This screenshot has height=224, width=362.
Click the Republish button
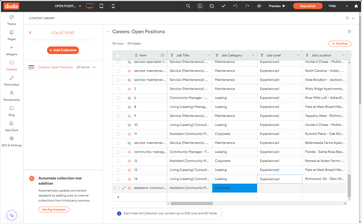coord(308,6)
